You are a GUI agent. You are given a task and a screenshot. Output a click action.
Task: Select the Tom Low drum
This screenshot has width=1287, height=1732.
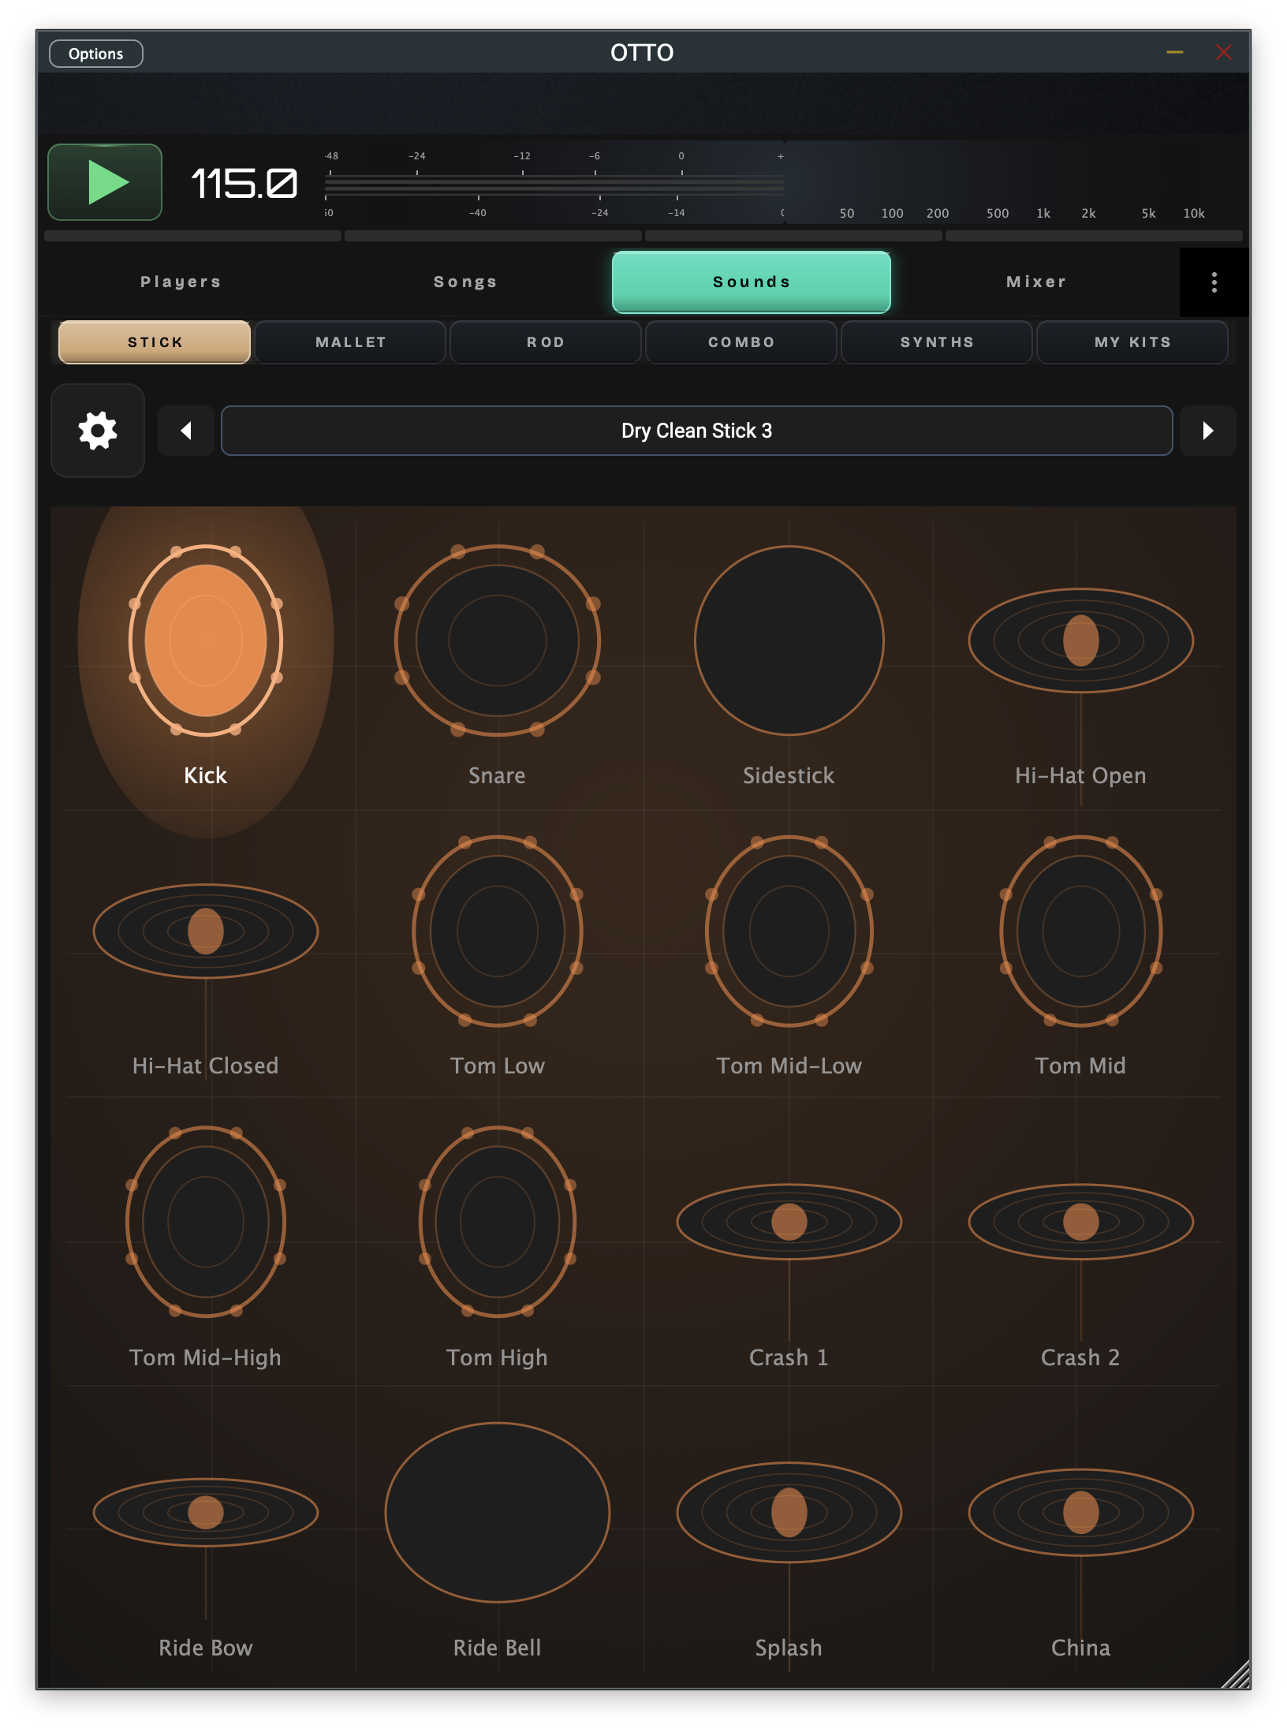498,931
